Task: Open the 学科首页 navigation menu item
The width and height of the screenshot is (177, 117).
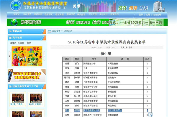Action: coord(27,14)
